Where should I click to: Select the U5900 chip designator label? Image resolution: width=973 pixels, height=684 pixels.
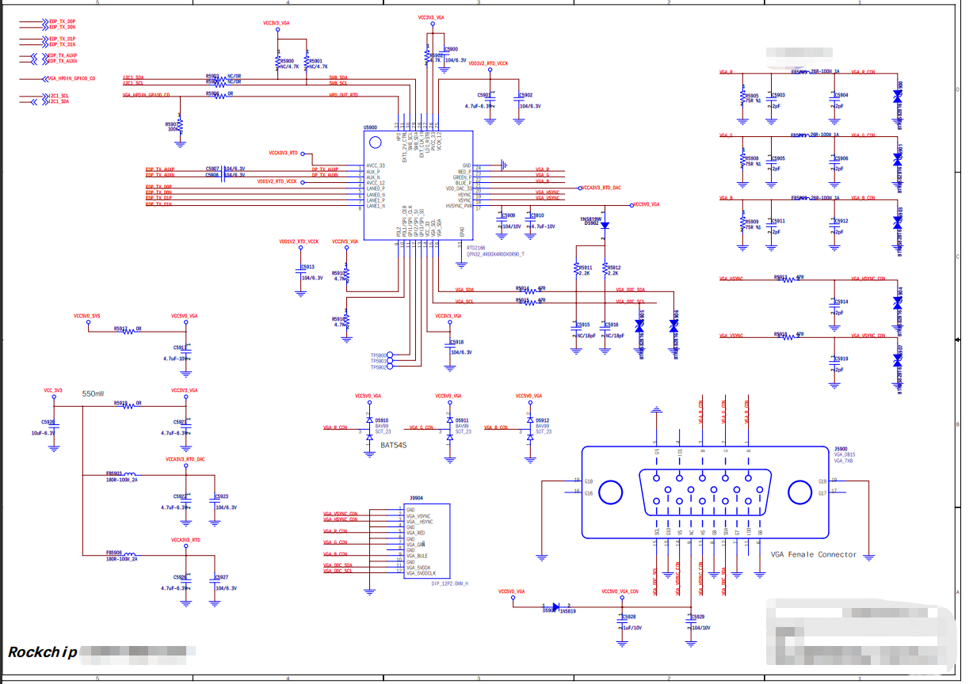(x=370, y=127)
